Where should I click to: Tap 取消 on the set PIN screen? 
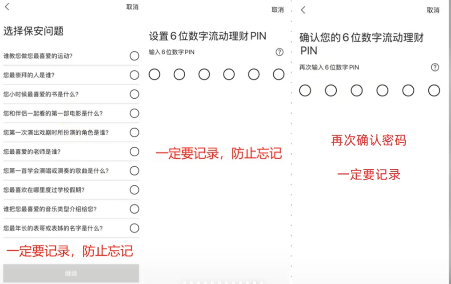[x=278, y=10]
